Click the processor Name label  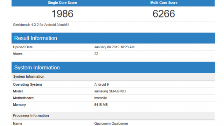[17, 124]
